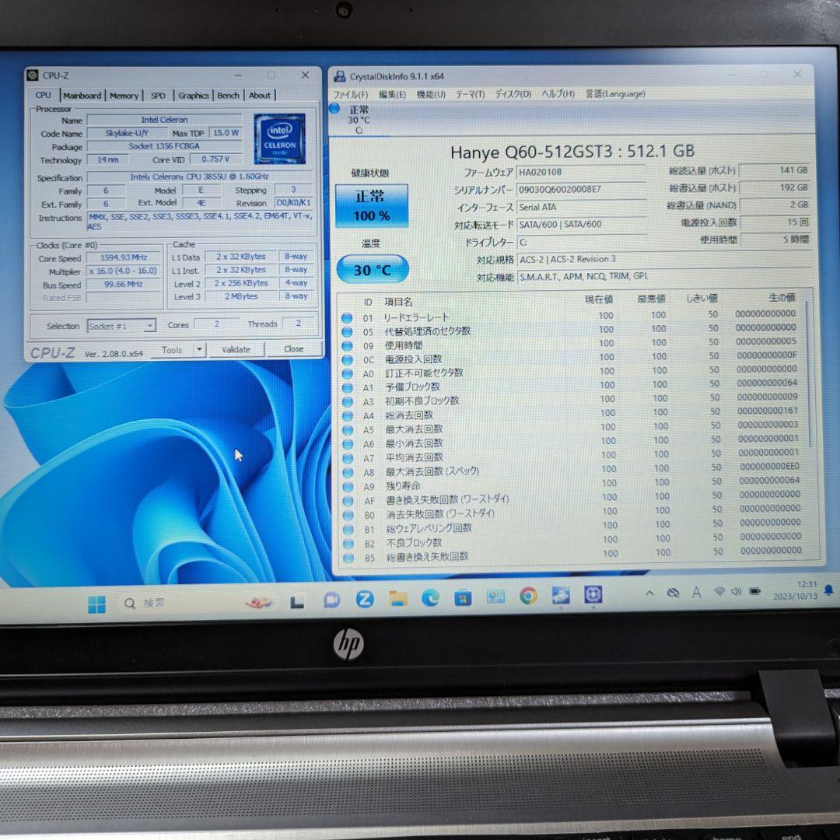Open the 言語(Language) menu in CrystalDiskInfo
The height and width of the screenshot is (840, 840).
click(x=614, y=94)
